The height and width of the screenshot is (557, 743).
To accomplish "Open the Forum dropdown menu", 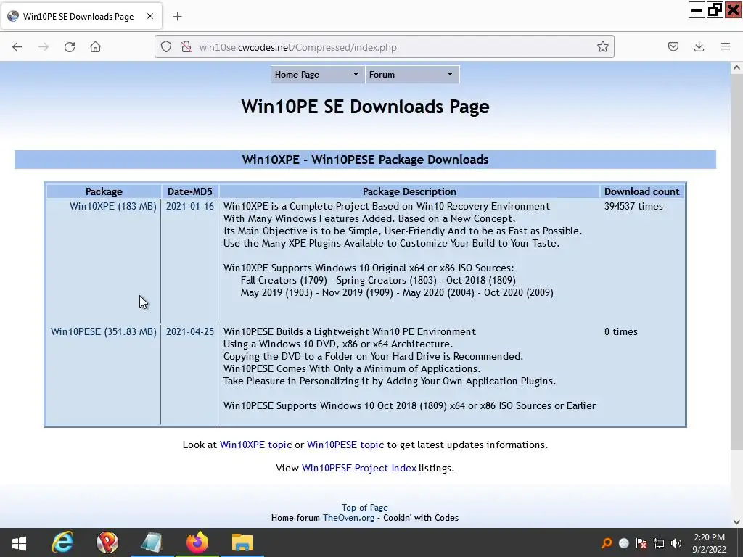I will tap(412, 75).
